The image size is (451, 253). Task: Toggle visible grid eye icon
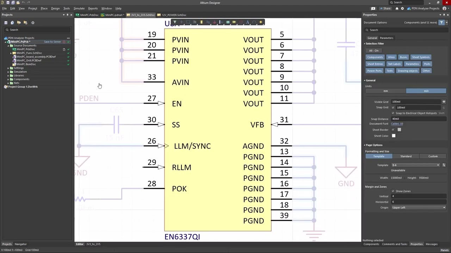[x=444, y=102]
